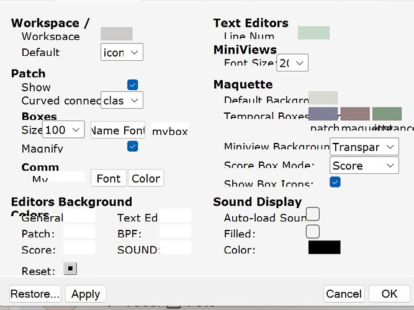Click the Comments Color button
The width and height of the screenshot is (414, 310).
tap(146, 178)
